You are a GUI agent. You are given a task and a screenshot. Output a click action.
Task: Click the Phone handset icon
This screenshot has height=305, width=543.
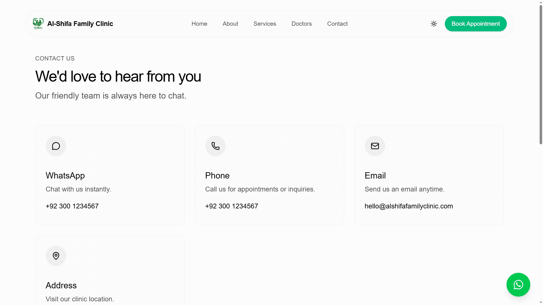pyautogui.click(x=216, y=146)
